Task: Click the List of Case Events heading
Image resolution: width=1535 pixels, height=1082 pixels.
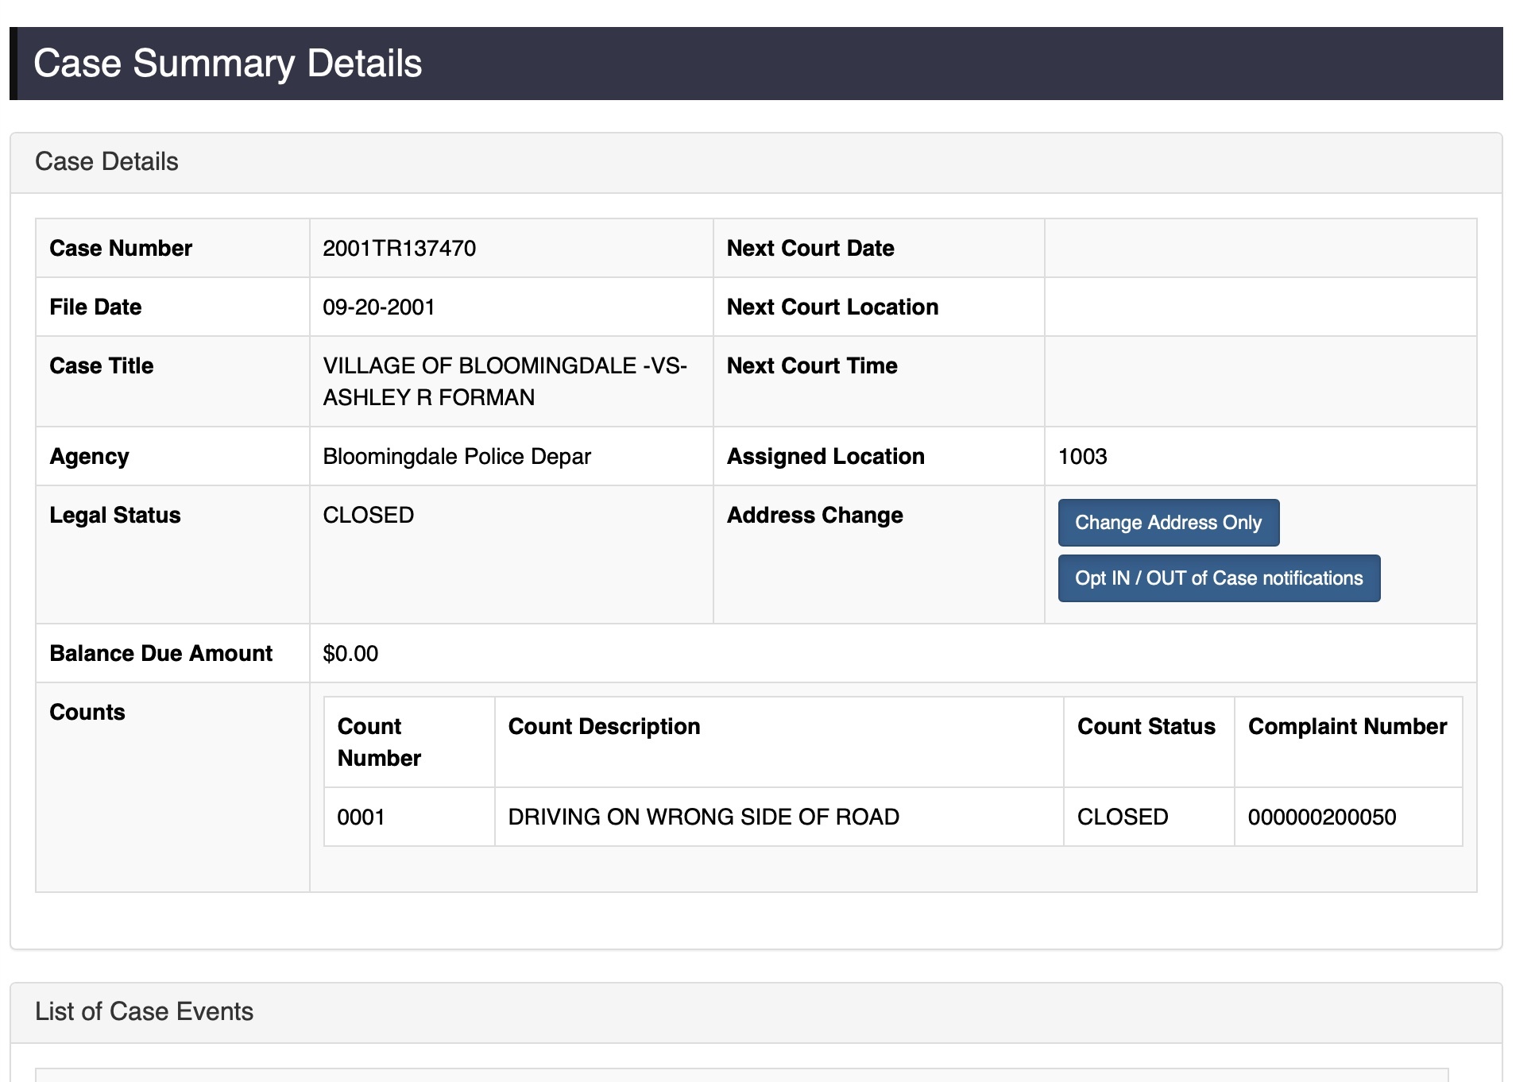Action: click(144, 1011)
